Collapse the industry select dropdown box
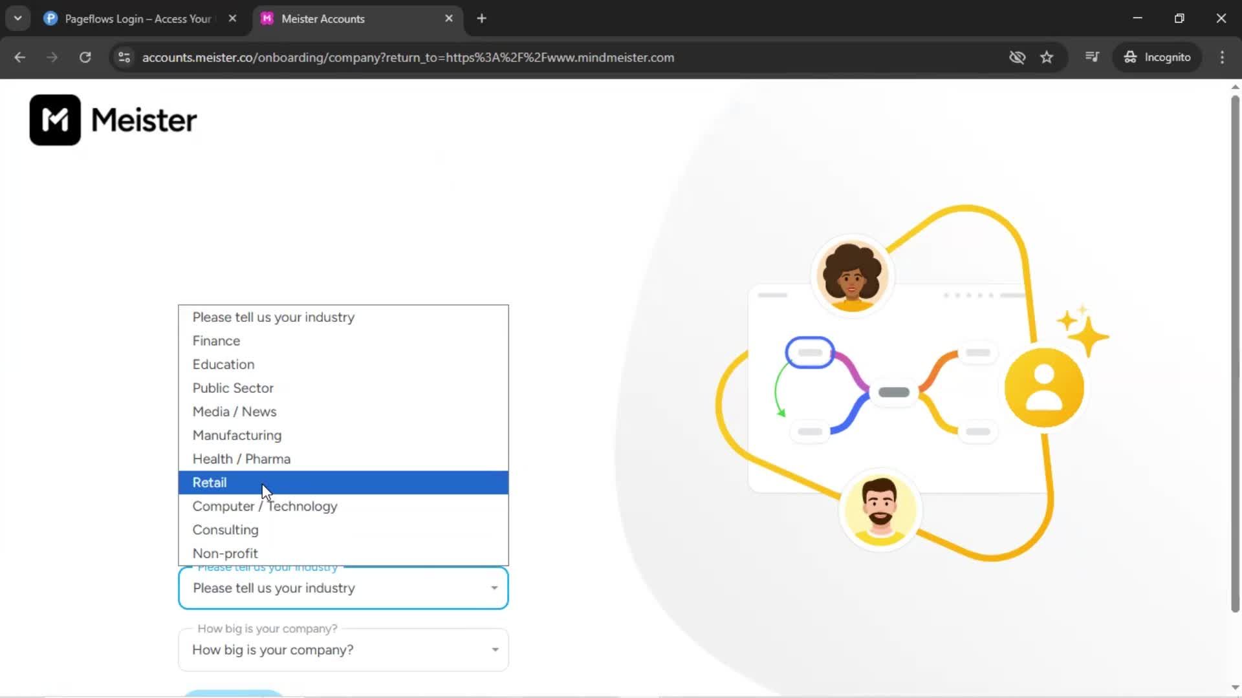This screenshot has width=1242, height=698. coord(343,588)
